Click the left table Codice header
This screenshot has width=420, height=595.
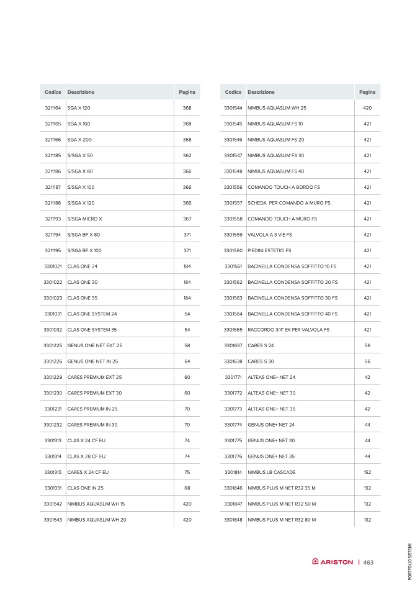[x=53, y=92]
